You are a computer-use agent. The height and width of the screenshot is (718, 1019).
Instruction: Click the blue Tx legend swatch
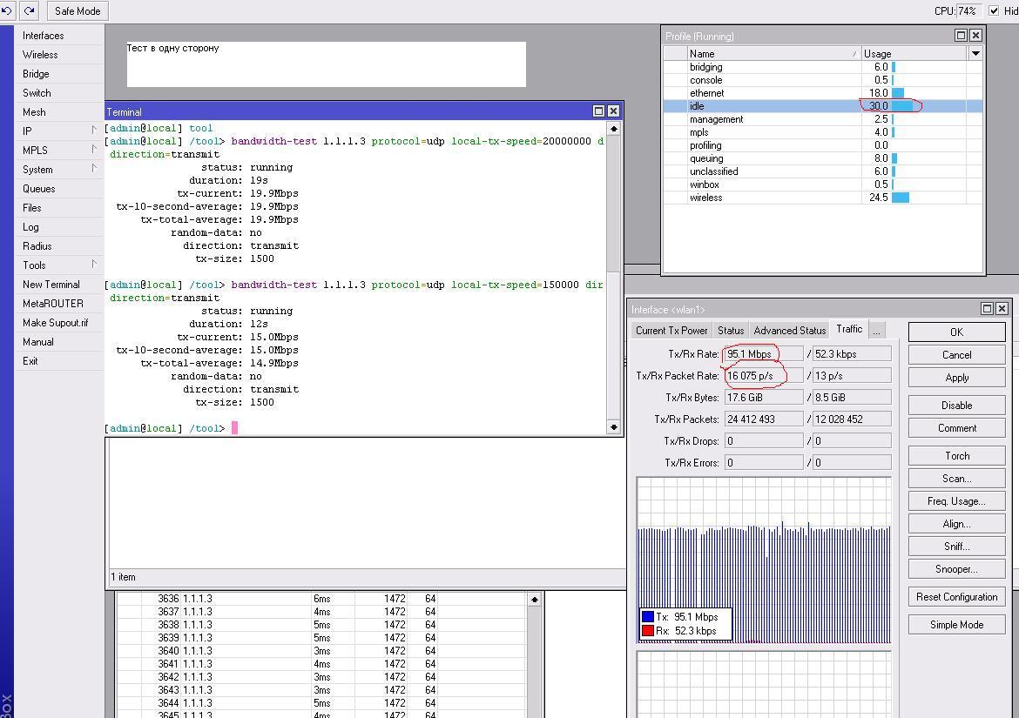(647, 617)
